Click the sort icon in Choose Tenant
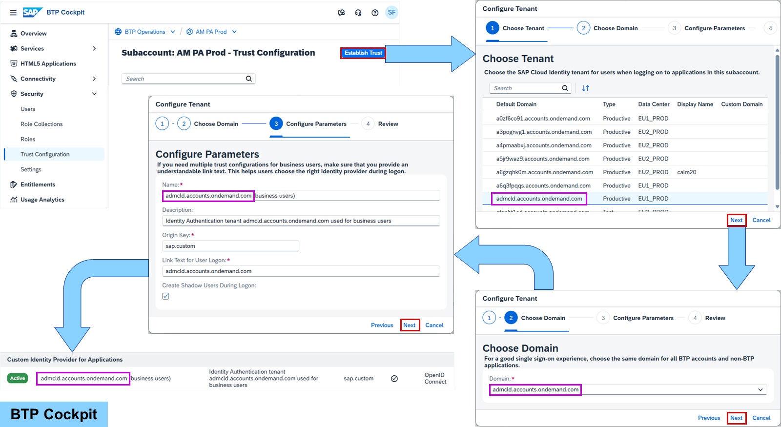The image size is (781, 427). (586, 88)
